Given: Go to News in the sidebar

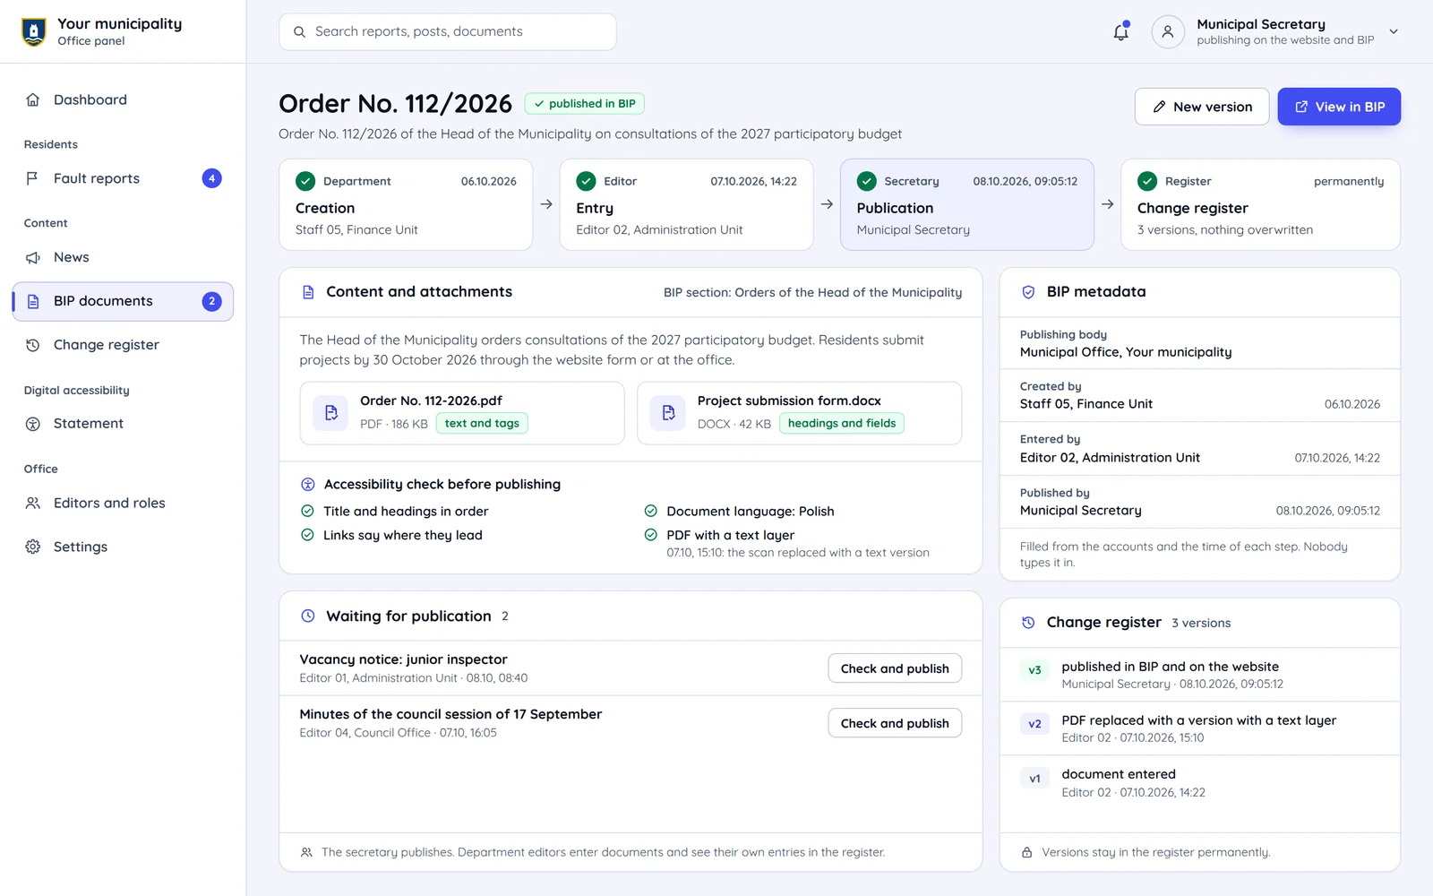Looking at the screenshot, I should (x=123, y=257).
